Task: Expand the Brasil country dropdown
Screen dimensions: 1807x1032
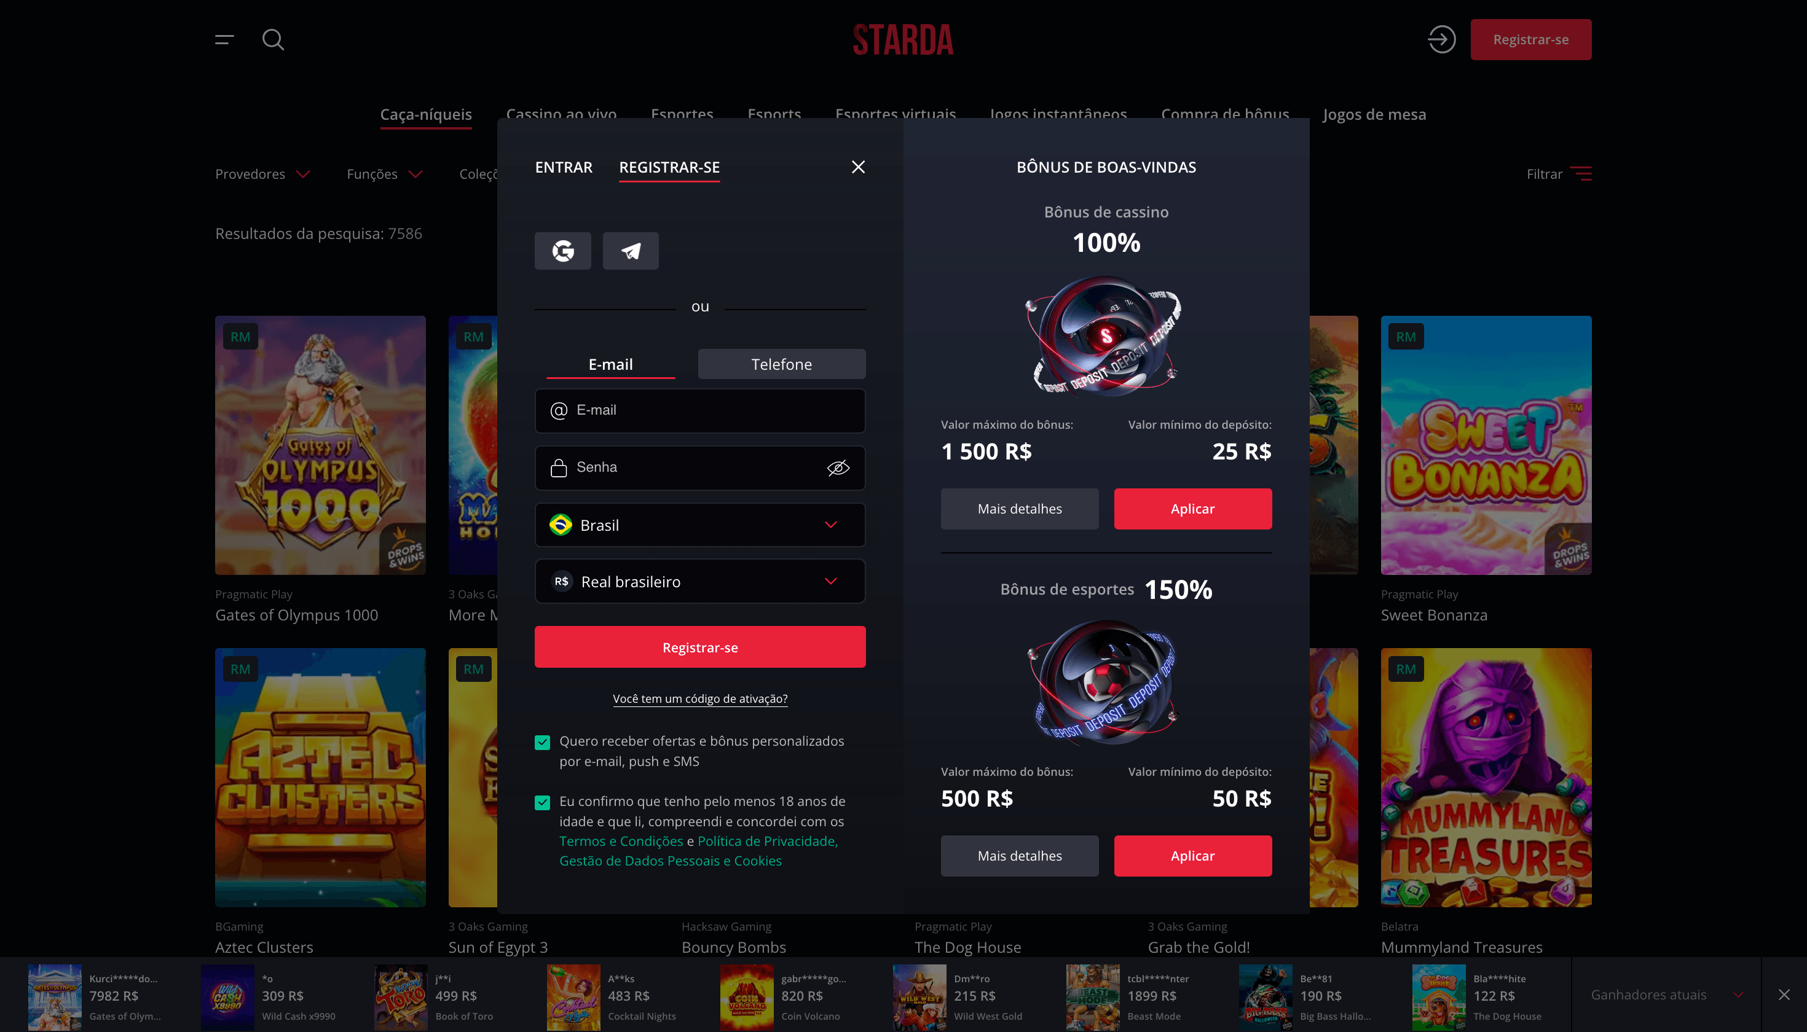Action: coord(700,525)
